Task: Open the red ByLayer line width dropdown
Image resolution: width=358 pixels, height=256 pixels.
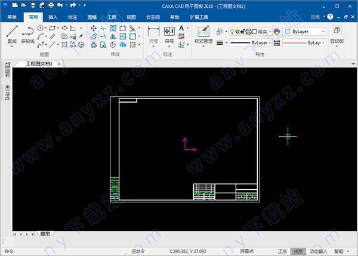Action: pos(304,43)
